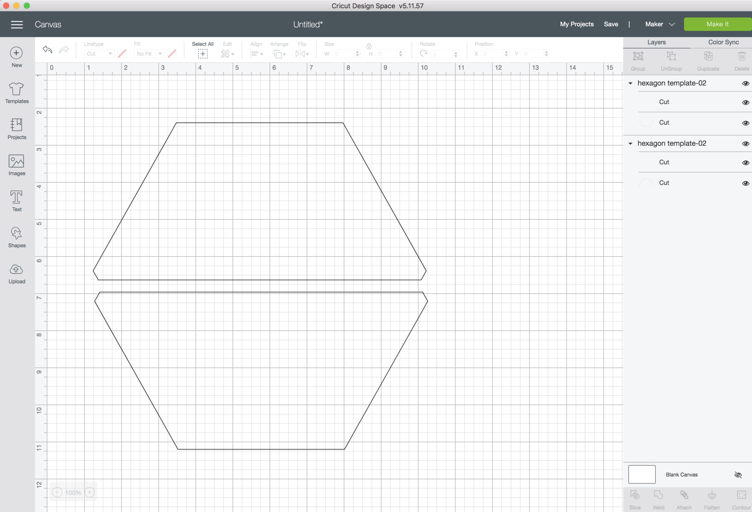This screenshot has height=512, width=752.
Task: Switch to the Layers tab
Action: click(x=656, y=42)
